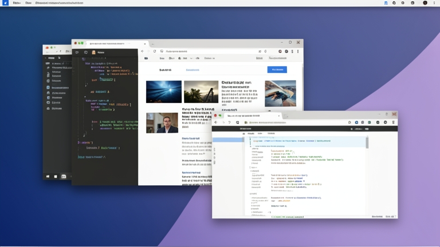Viewport: 440px width, 247px height.
Task: Open the blue starry sky photo thumbnail
Action: point(164,92)
